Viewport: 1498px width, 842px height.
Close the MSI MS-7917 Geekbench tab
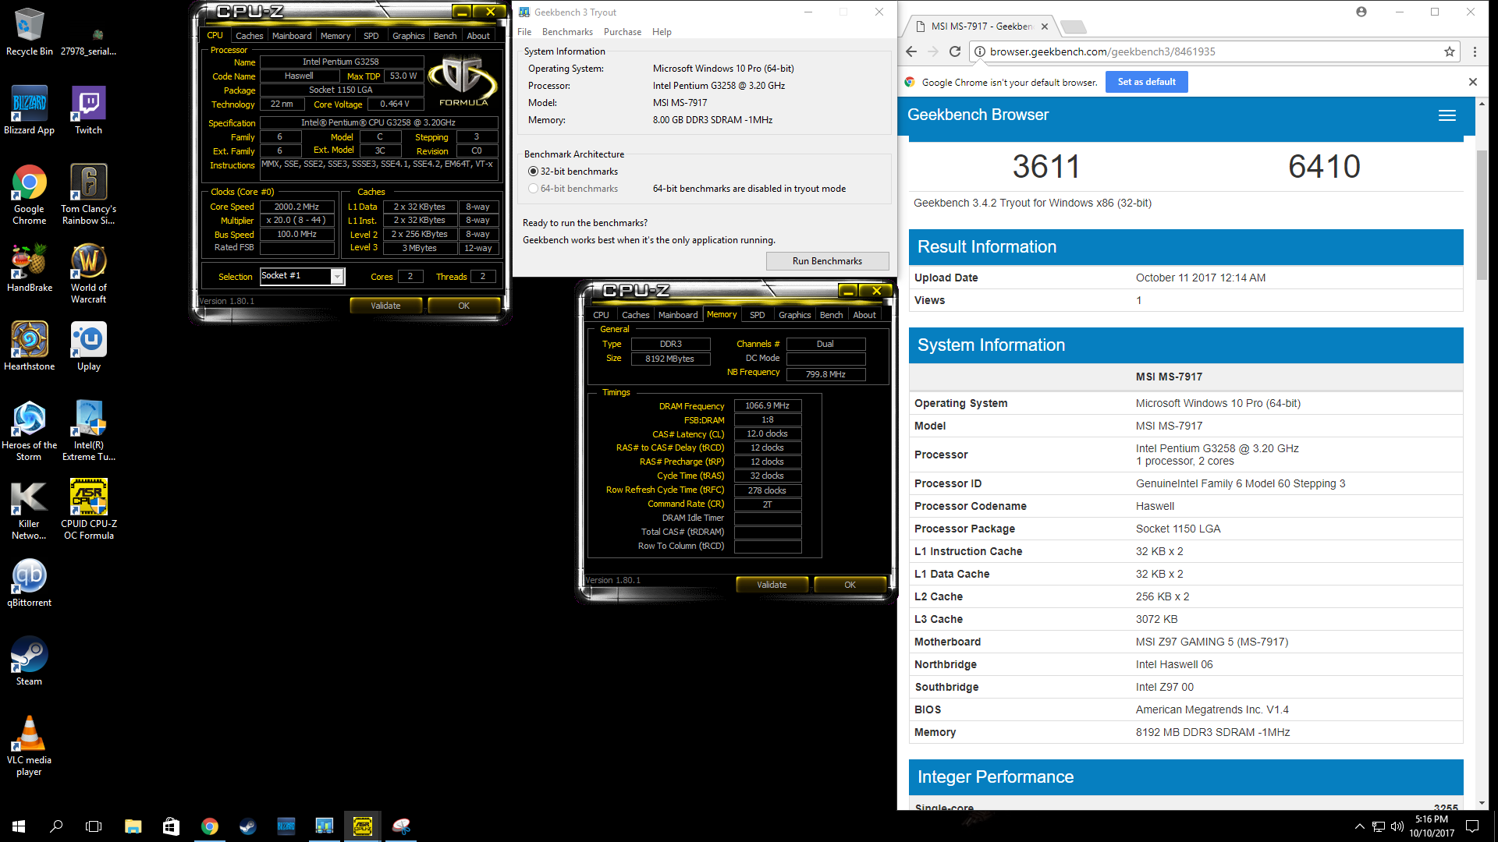coord(1044,27)
